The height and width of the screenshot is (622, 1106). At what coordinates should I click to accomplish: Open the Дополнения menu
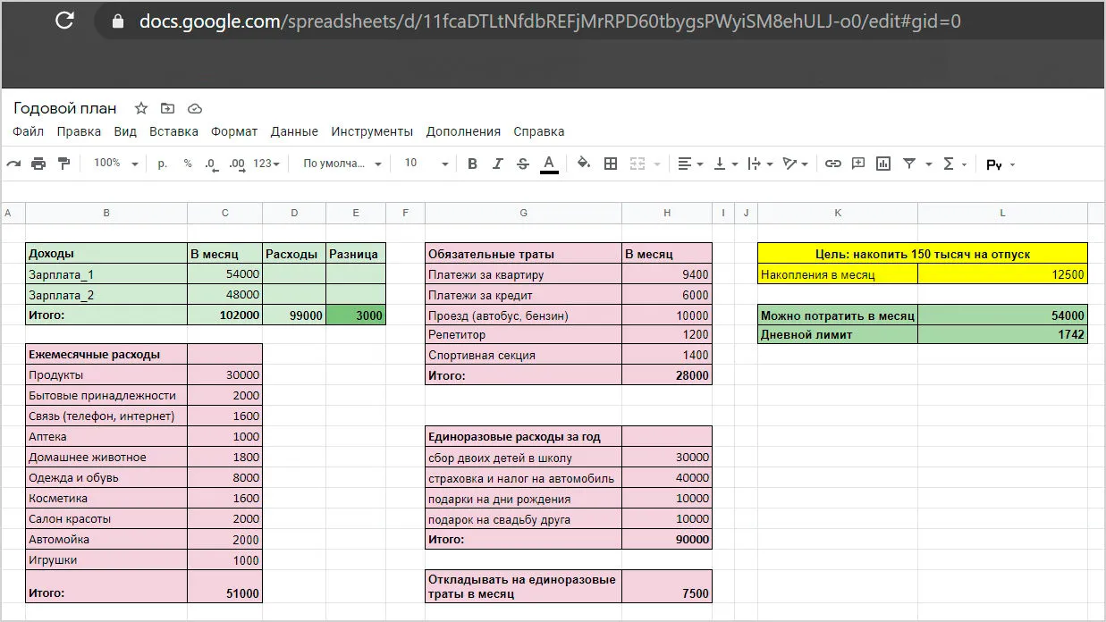(x=463, y=131)
